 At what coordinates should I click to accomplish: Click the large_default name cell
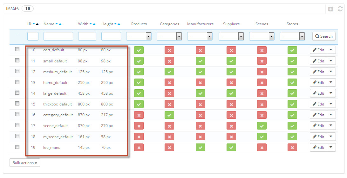55,93
